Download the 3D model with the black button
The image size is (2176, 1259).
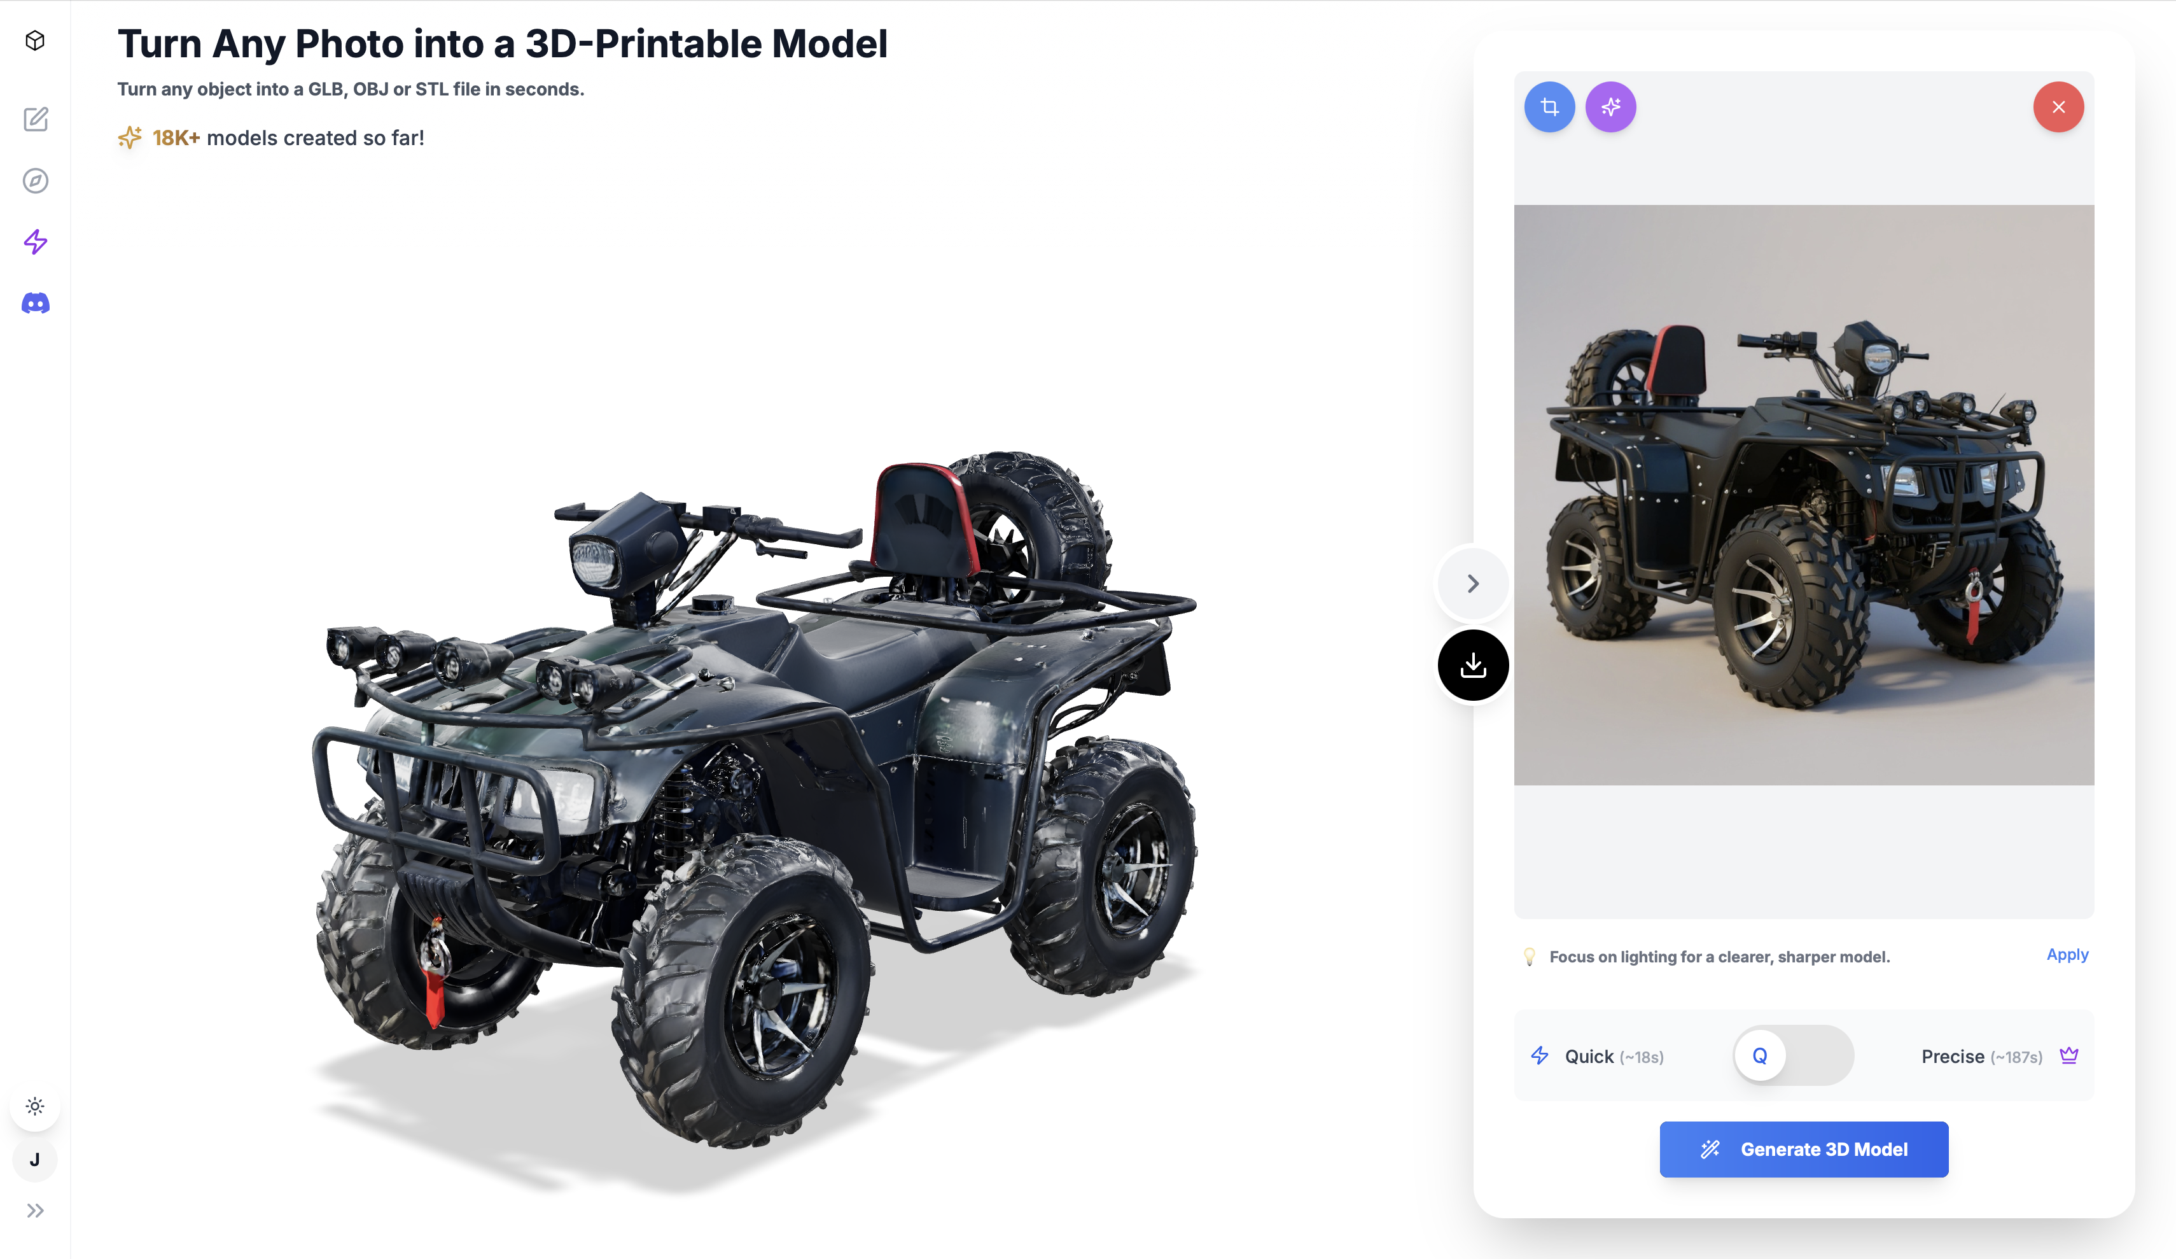click(1473, 665)
